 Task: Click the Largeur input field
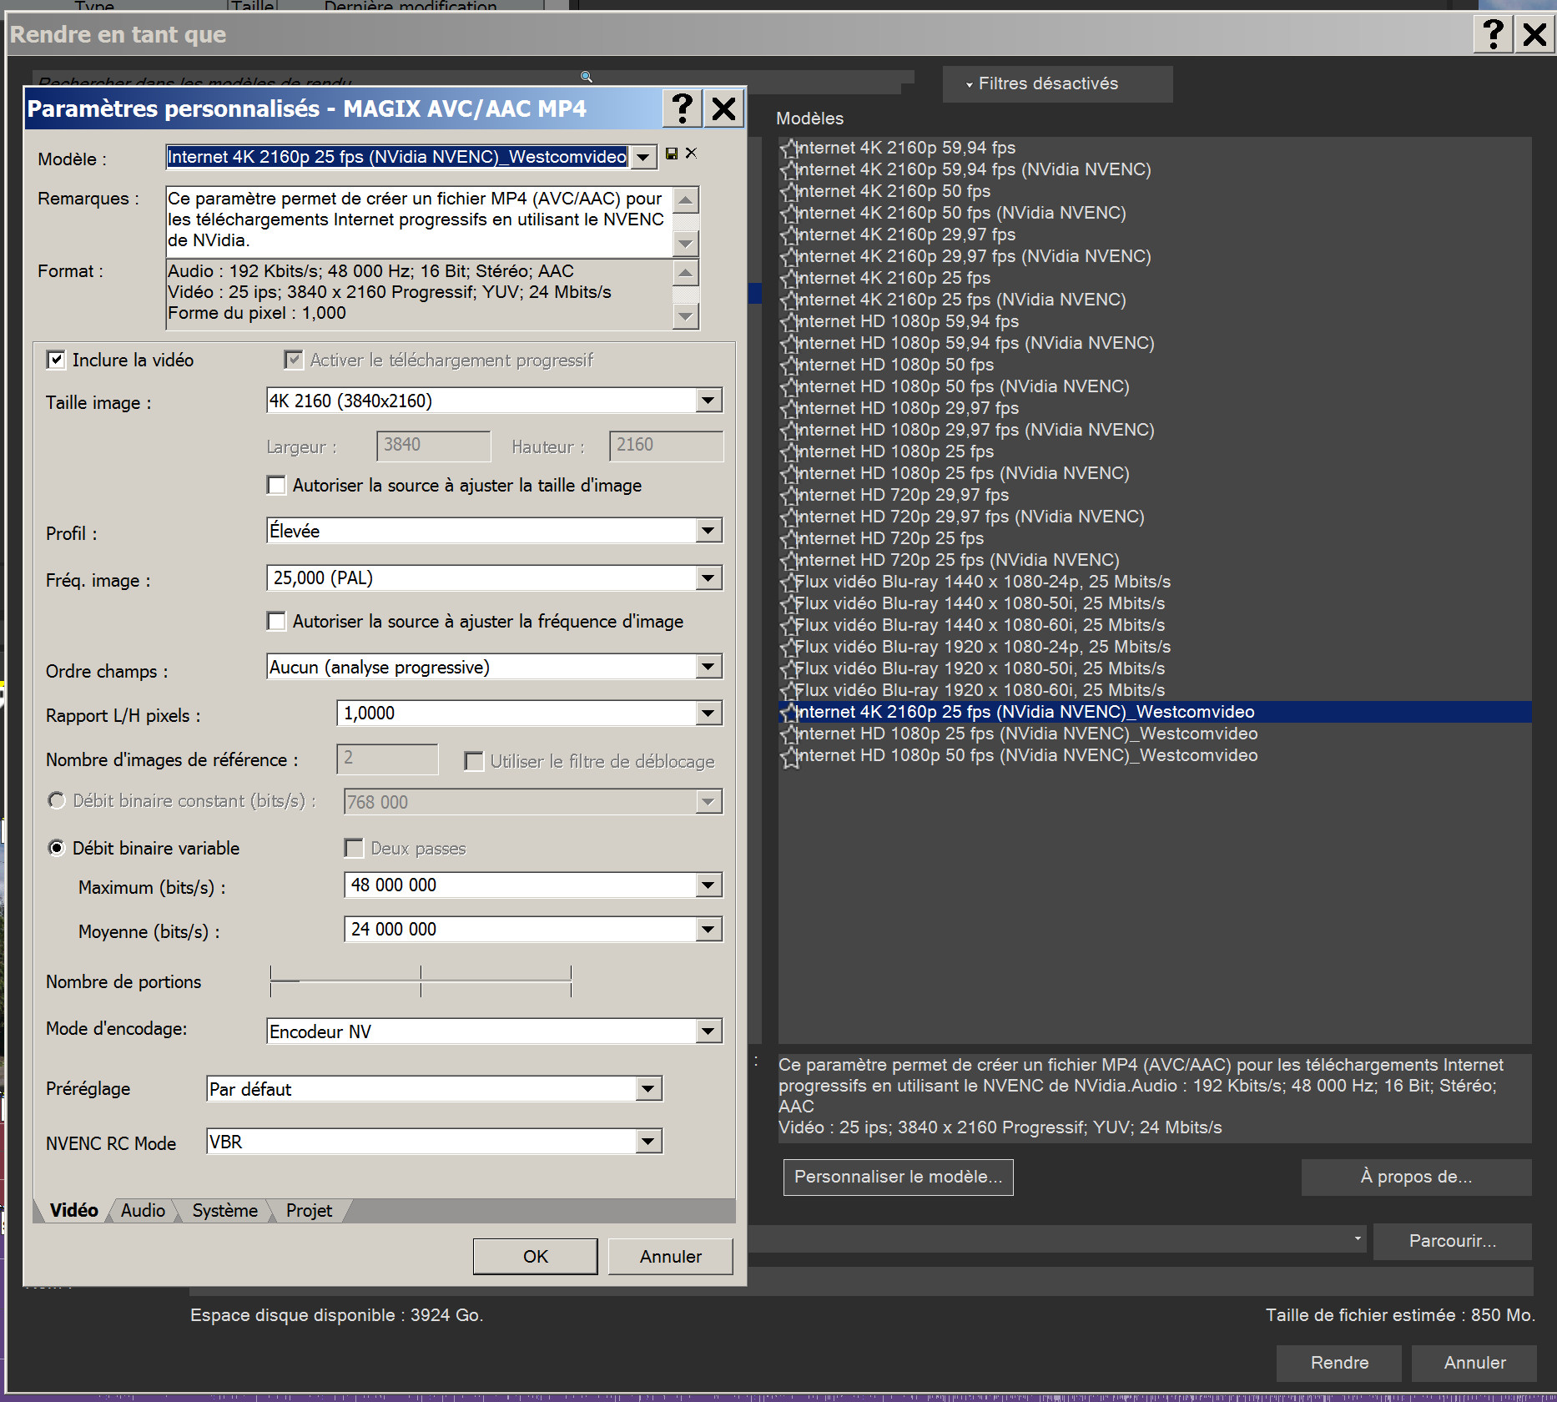(434, 446)
